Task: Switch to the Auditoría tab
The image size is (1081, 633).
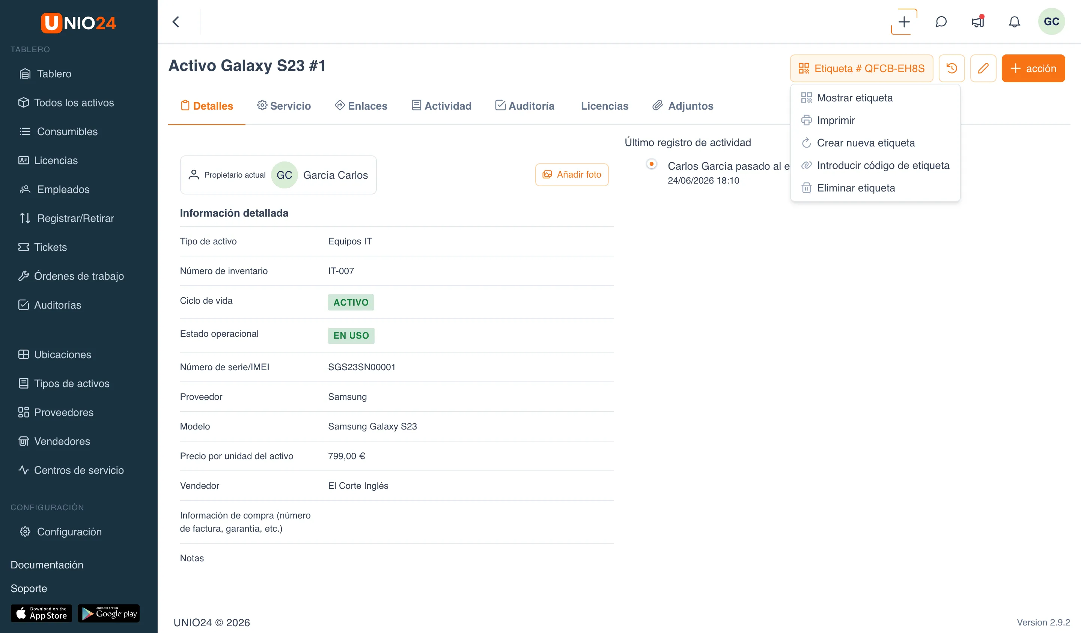Action: (525, 106)
